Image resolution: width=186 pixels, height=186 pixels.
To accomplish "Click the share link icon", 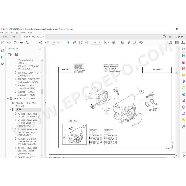I will click(171, 43).
